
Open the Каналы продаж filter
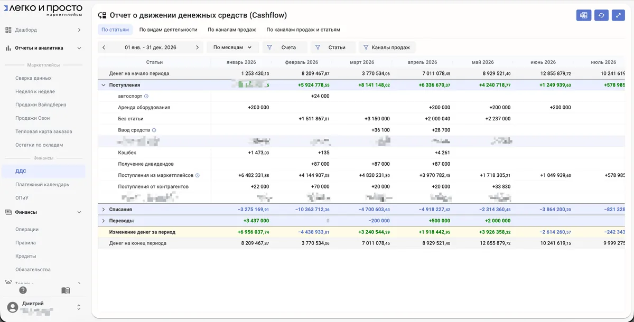coord(387,48)
